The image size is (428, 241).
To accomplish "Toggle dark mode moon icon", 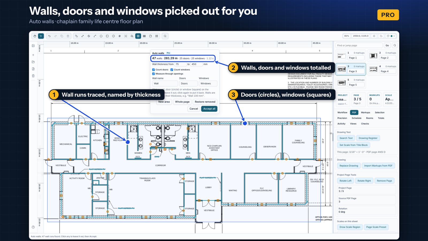I will (x=381, y=36).
